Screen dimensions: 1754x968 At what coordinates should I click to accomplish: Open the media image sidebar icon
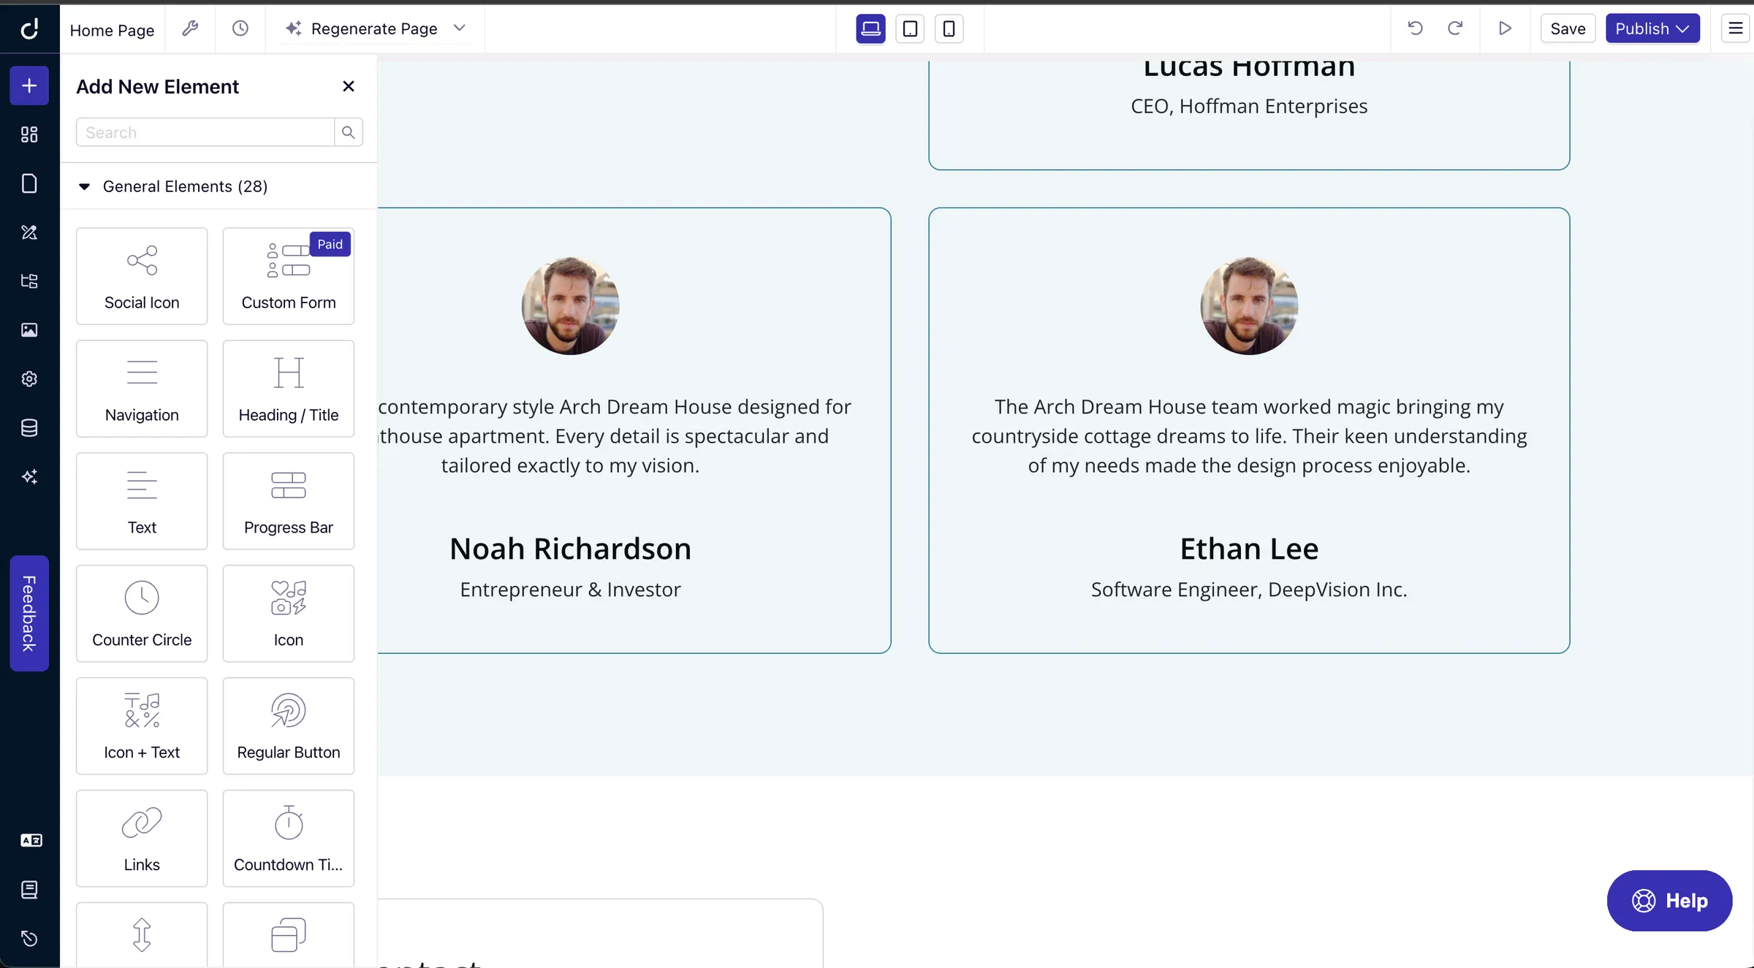pyautogui.click(x=29, y=330)
